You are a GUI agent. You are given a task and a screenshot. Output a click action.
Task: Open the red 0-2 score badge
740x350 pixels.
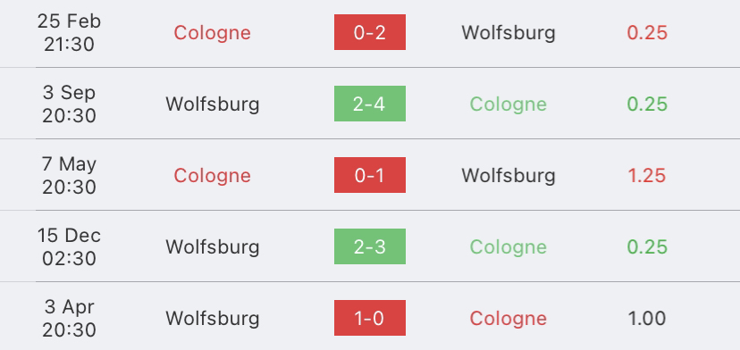[x=369, y=32]
